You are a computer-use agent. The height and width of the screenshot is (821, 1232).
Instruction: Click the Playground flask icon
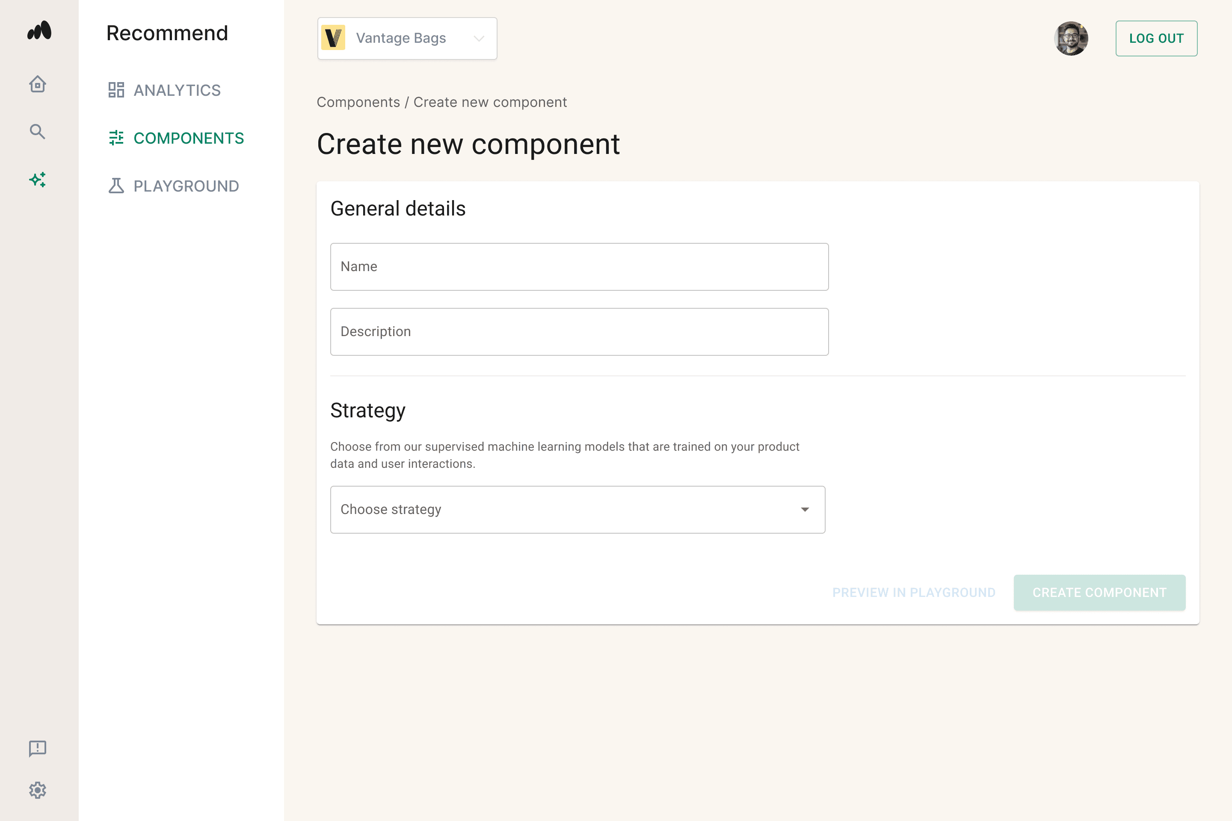(x=117, y=185)
